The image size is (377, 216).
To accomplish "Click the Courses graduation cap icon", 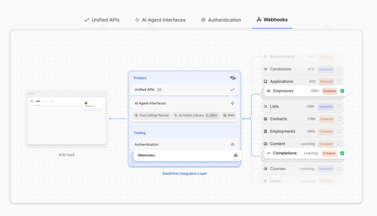I will (x=265, y=169).
